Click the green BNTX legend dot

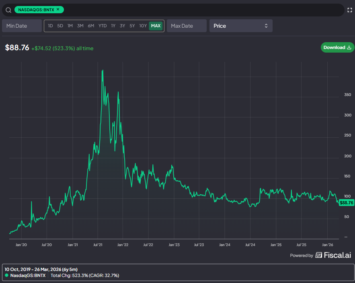(x=6, y=275)
